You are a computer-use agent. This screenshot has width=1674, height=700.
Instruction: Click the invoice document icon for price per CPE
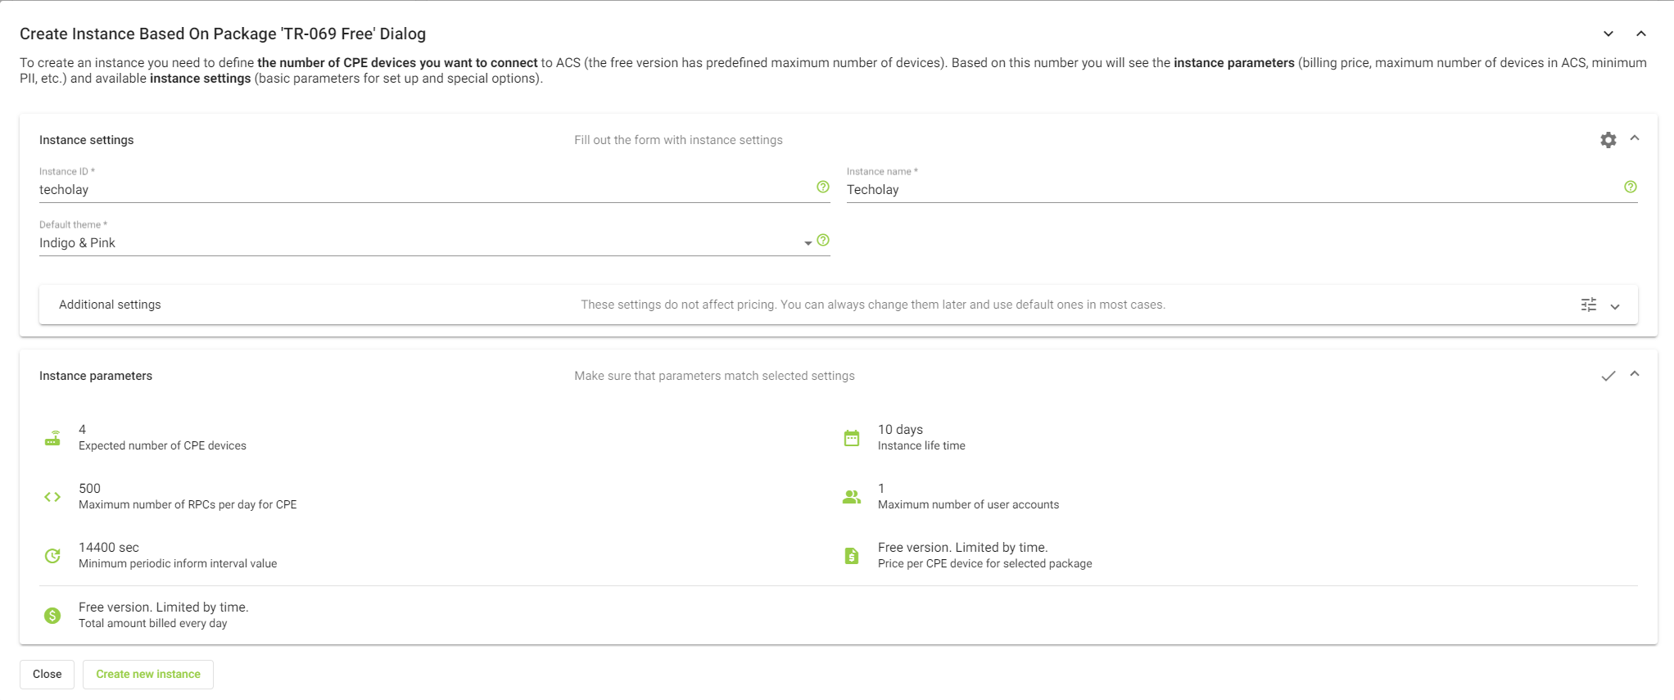pos(852,556)
